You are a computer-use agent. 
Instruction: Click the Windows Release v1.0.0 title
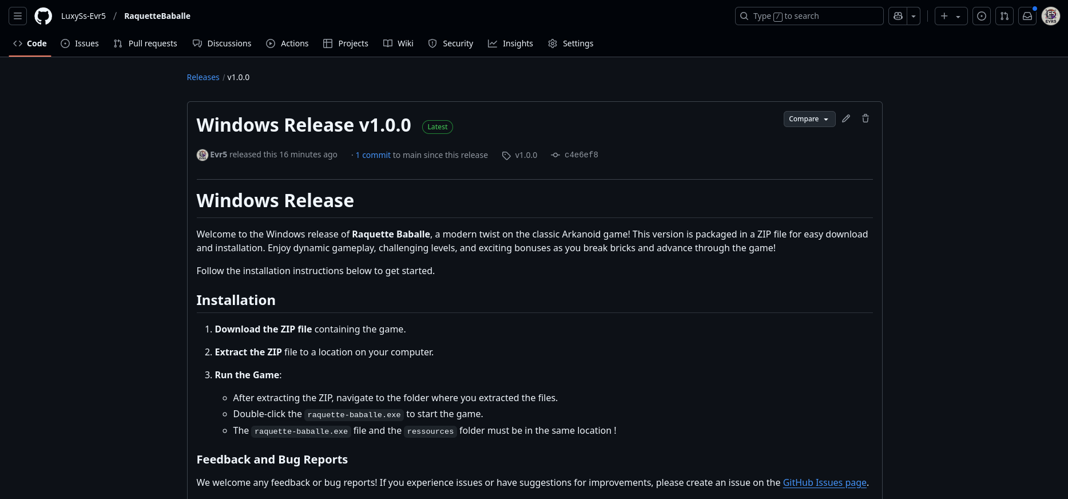(304, 125)
